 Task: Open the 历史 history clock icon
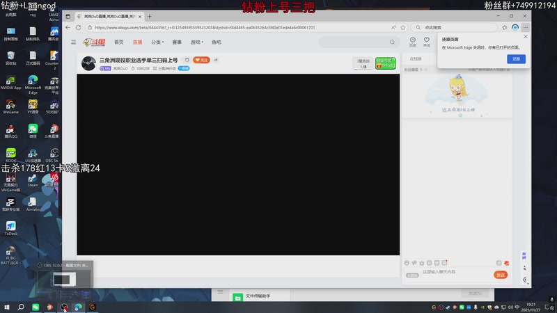(x=412, y=42)
